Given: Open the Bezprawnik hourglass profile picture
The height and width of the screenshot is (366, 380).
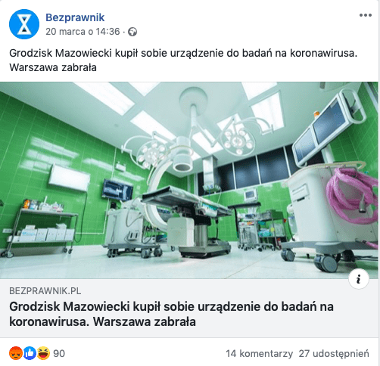Looking at the screenshot, I should point(24,24).
